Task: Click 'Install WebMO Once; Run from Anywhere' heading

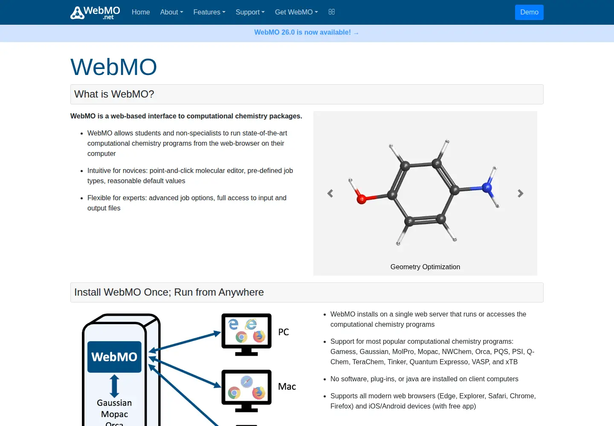Action: (x=169, y=292)
